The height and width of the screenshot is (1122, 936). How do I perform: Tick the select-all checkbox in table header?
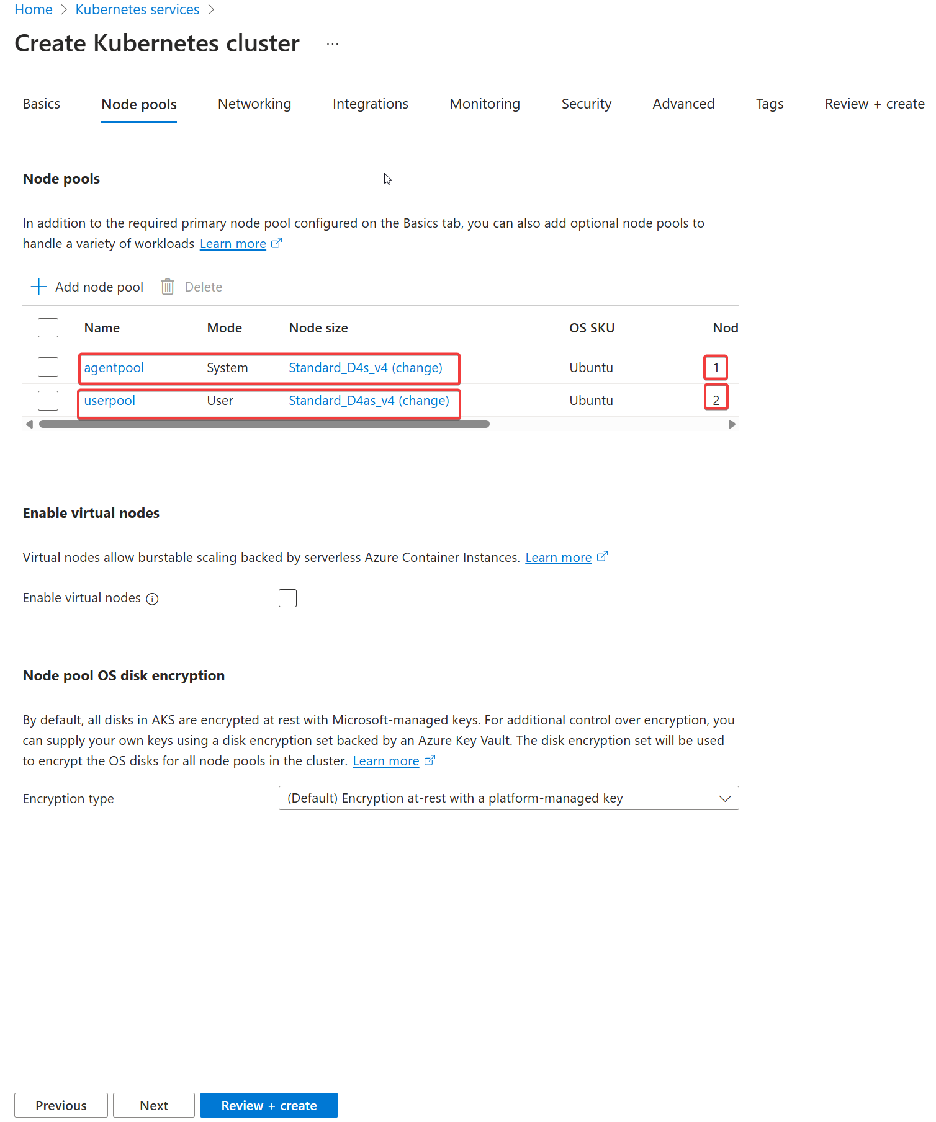(x=48, y=327)
